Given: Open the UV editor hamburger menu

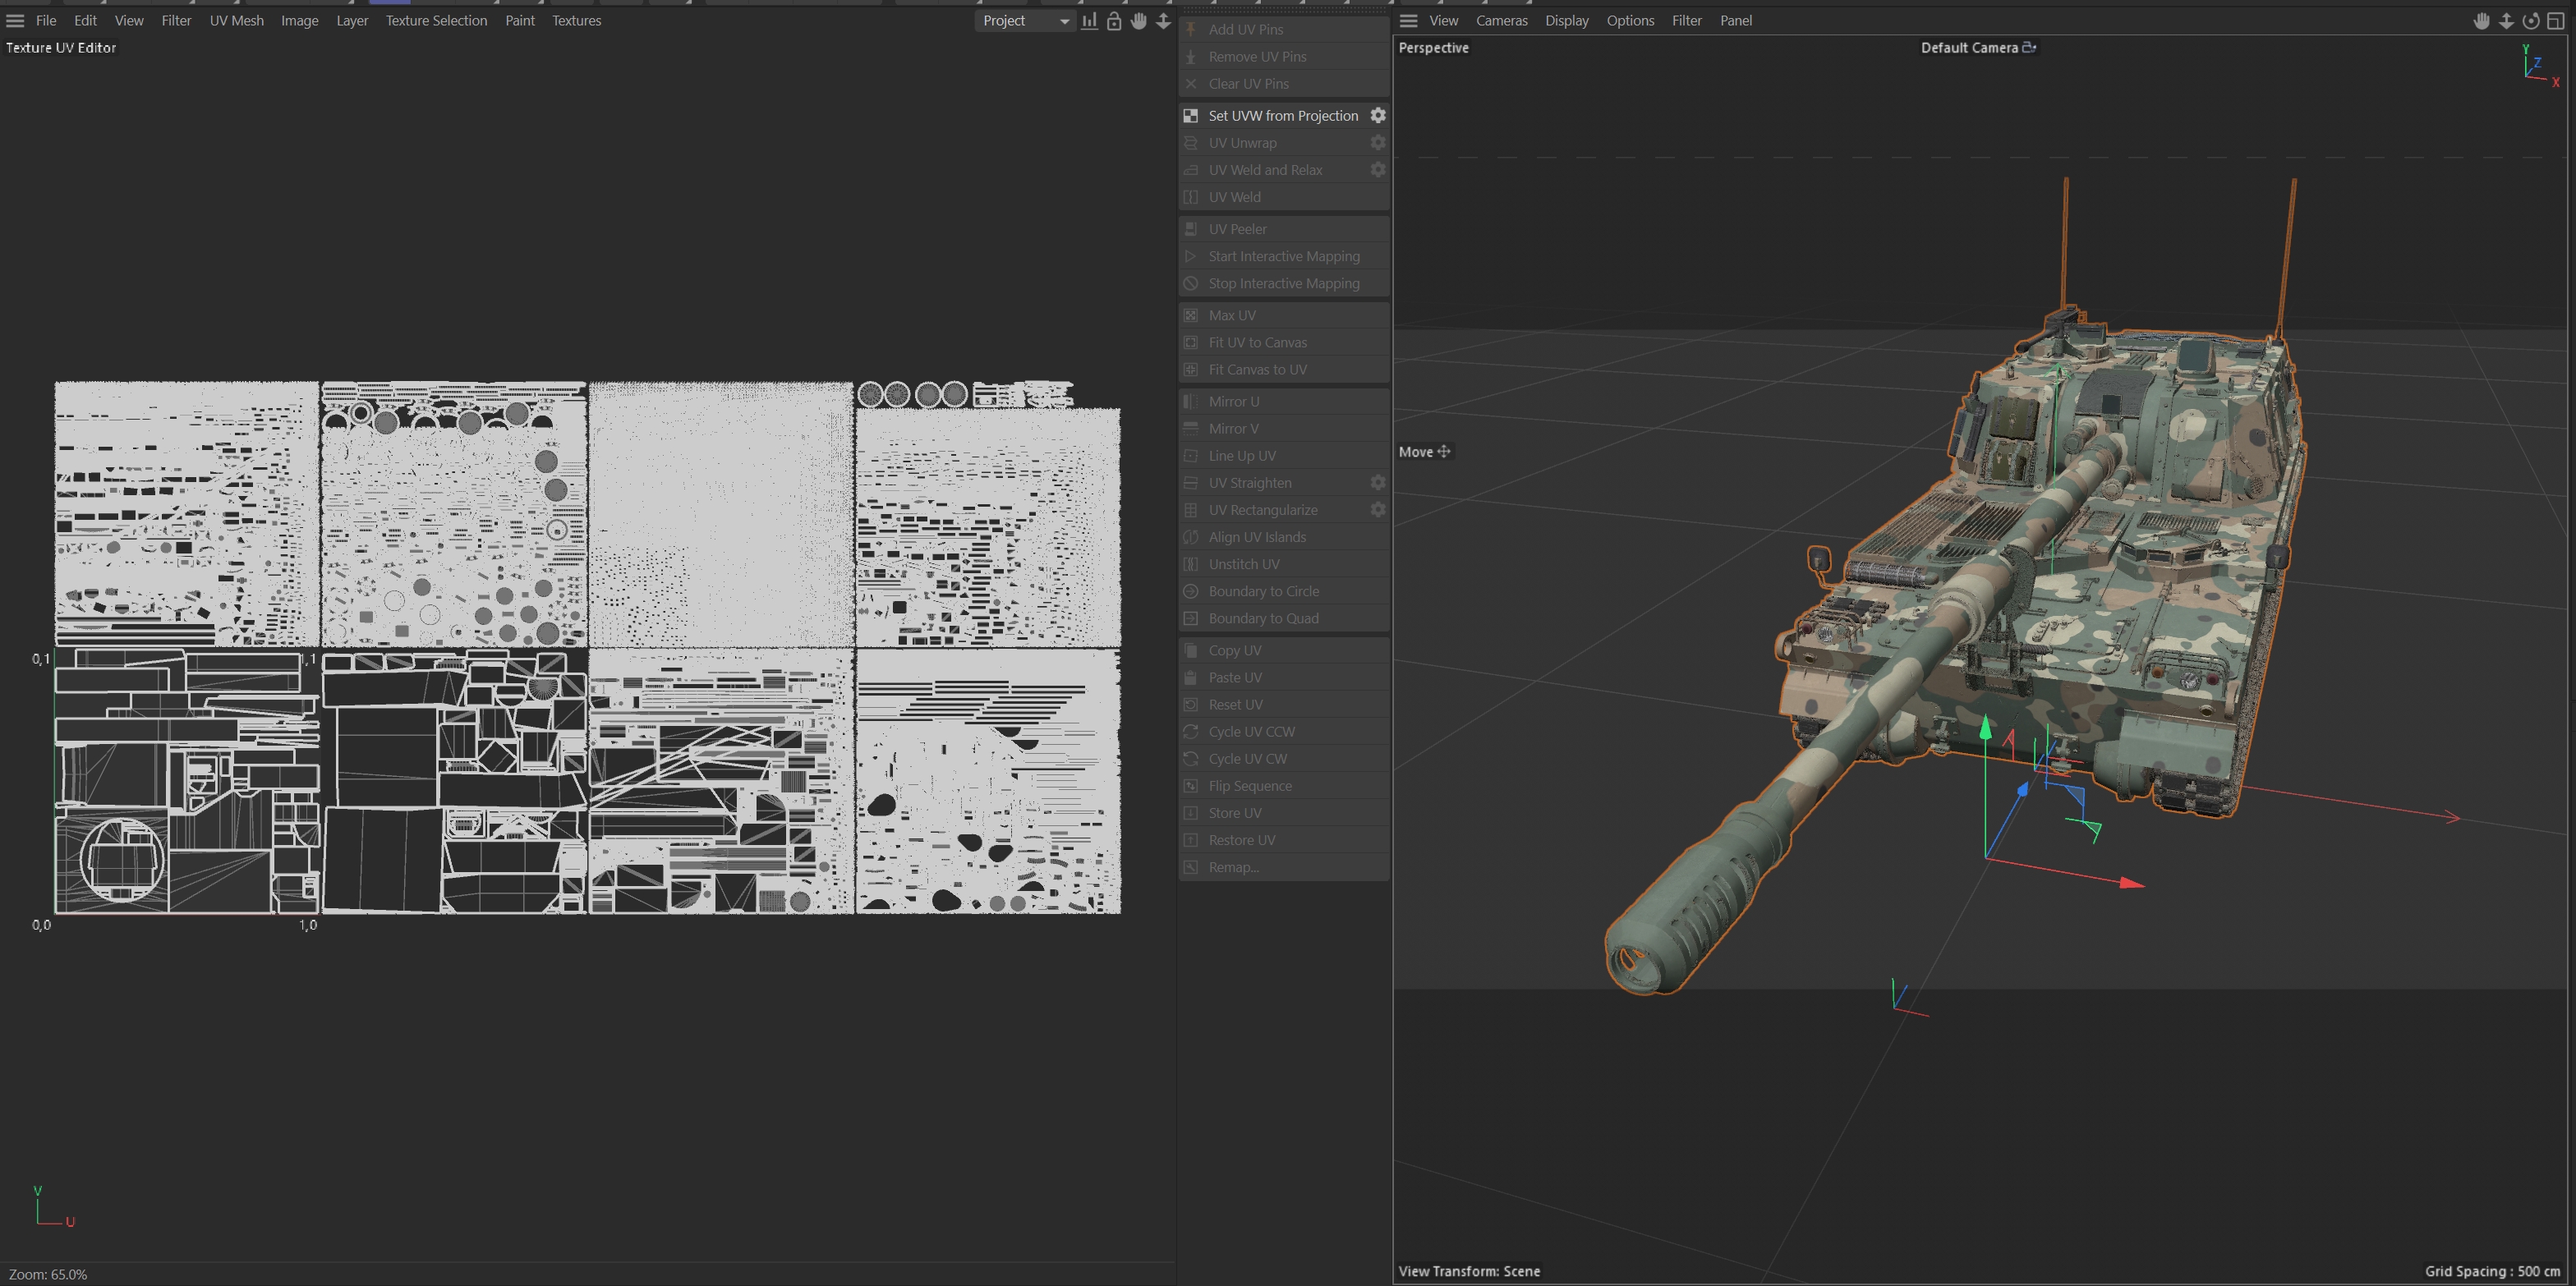Looking at the screenshot, I should [x=15, y=21].
